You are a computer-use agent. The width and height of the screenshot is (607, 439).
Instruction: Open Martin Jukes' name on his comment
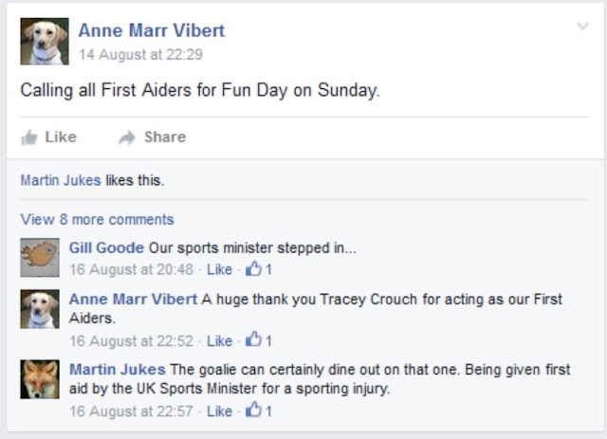[118, 370]
